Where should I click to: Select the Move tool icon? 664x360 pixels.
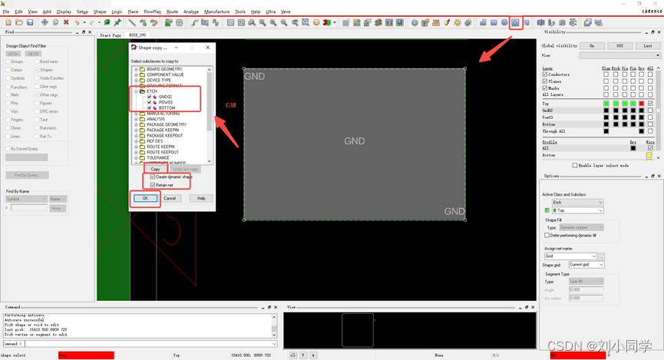click(x=45, y=23)
